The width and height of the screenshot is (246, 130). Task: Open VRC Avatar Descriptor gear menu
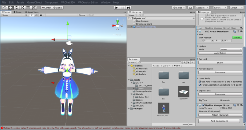[241, 32]
